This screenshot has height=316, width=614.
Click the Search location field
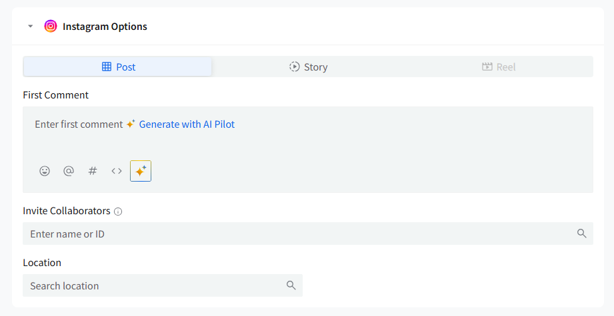[x=163, y=285]
